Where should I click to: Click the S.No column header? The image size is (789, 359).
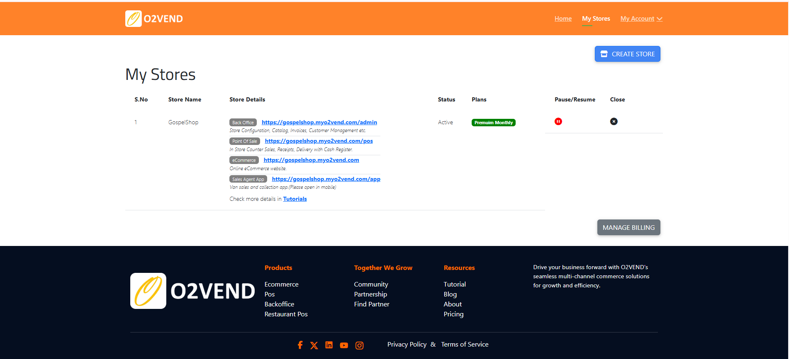[x=141, y=99]
